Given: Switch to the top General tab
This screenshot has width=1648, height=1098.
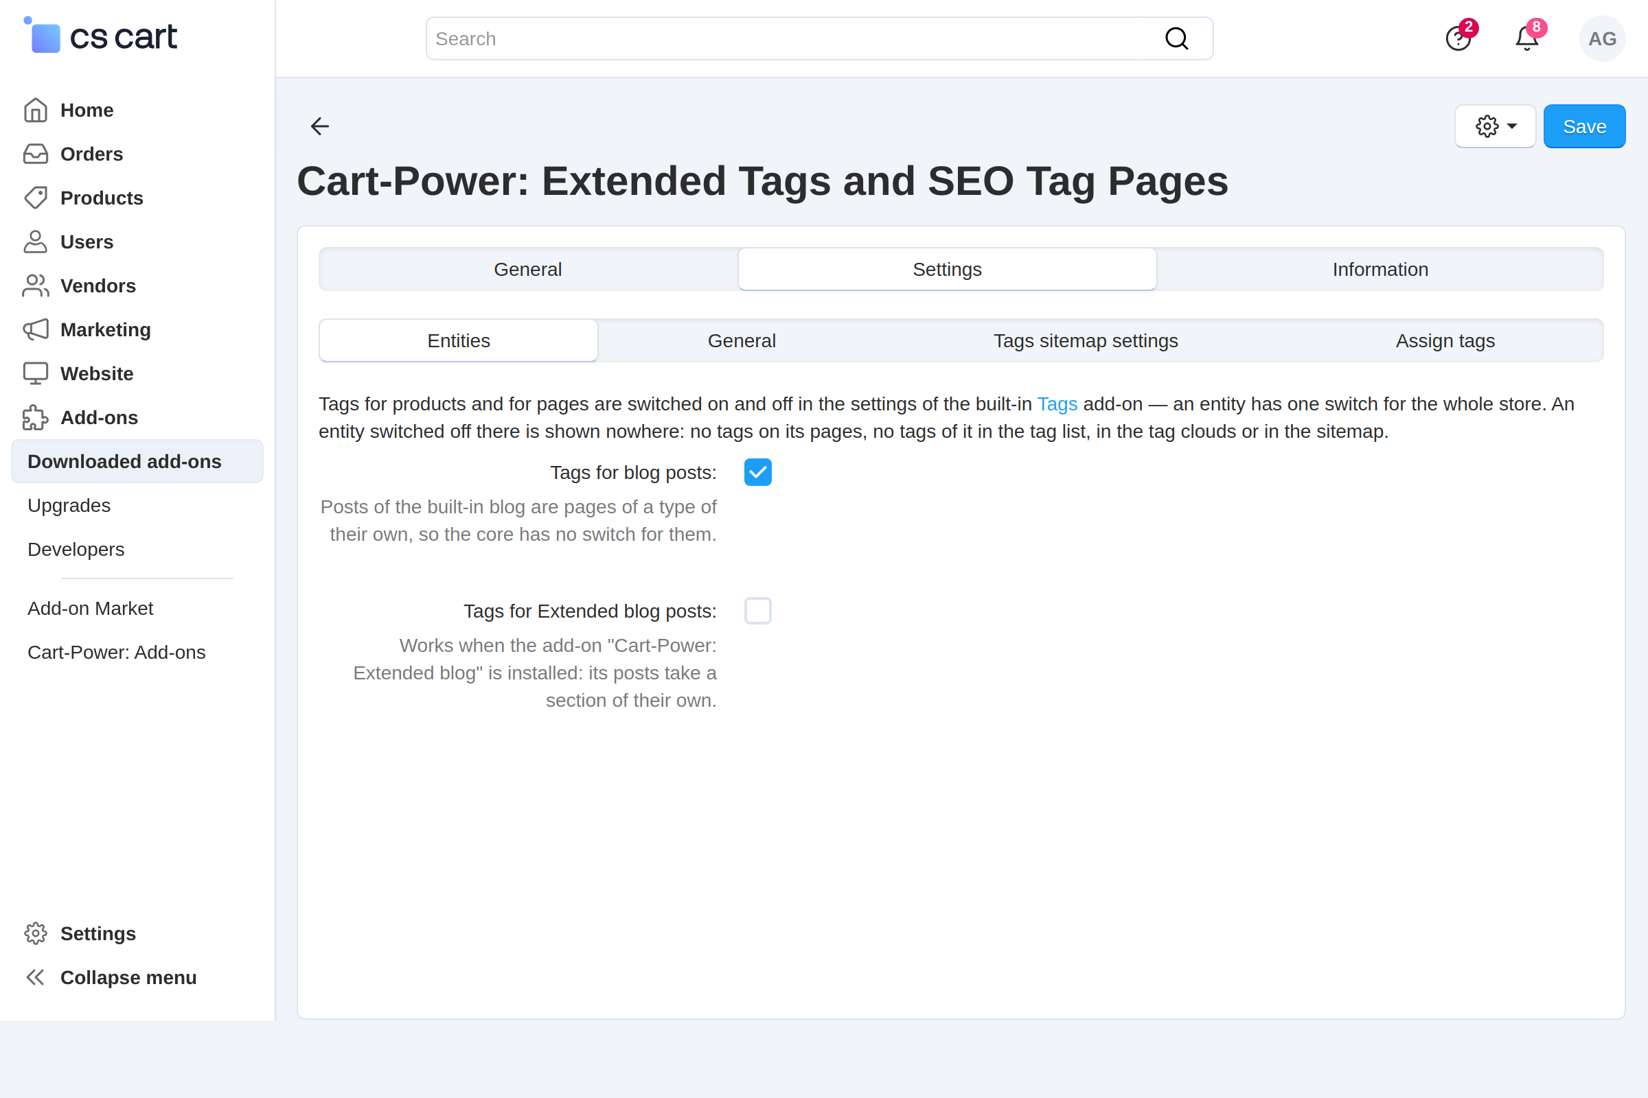Looking at the screenshot, I should 527,270.
